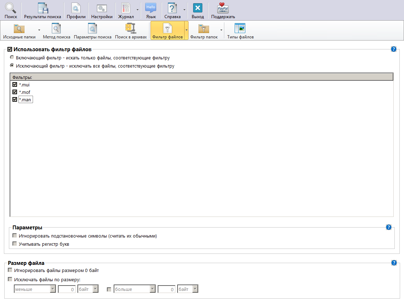Select Исключающий фильтр radio button
The image size is (404, 304).
point(12,65)
